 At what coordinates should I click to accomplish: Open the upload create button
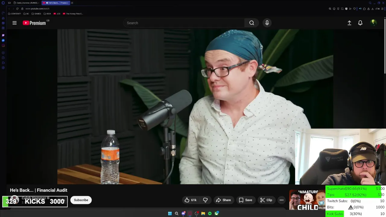(349, 23)
